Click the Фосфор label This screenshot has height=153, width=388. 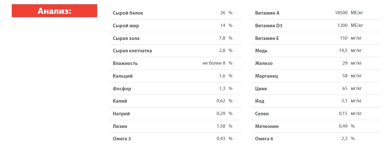click(122, 89)
